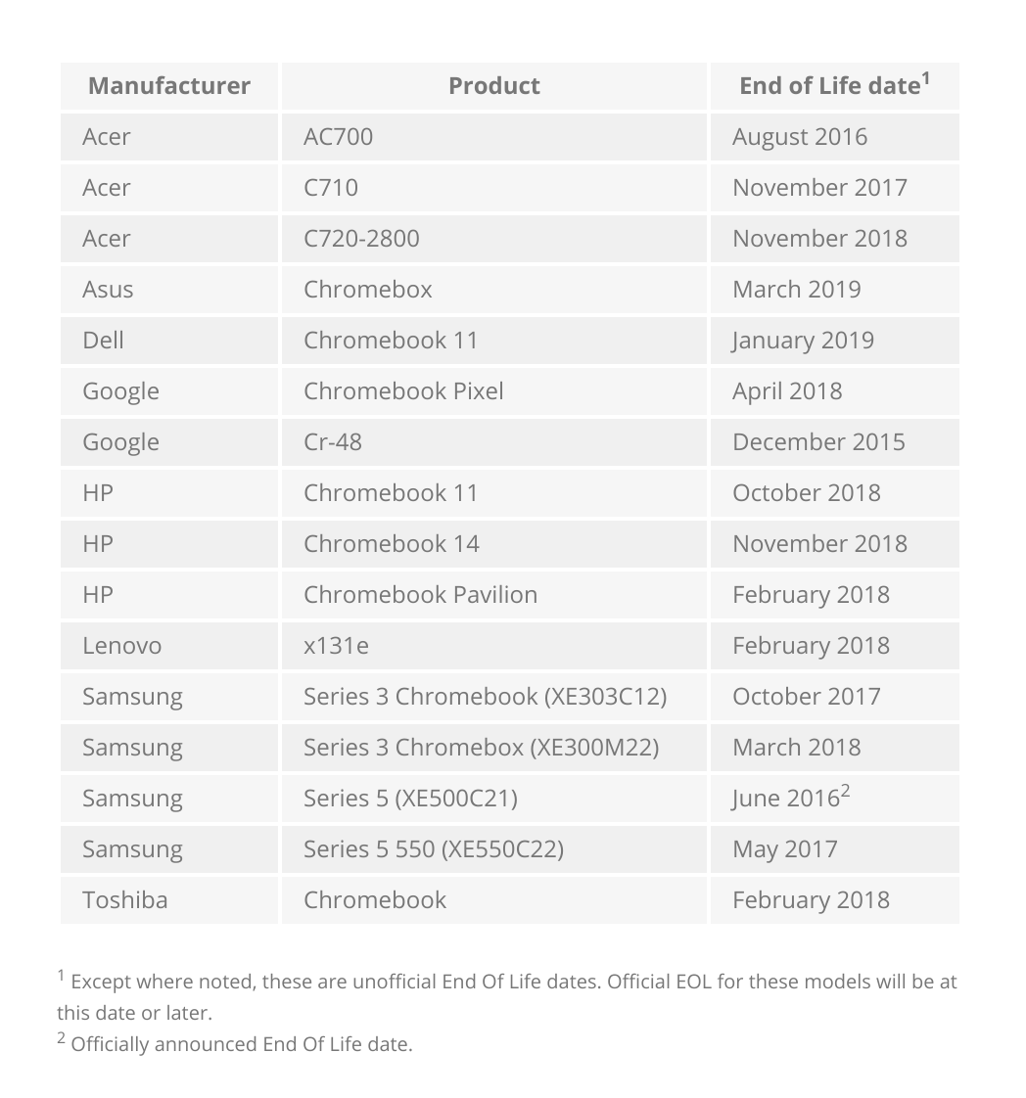1026x1098 pixels.
Task: Click Series 3 Chromebox (XE300M22) cell
Action: pos(493,748)
